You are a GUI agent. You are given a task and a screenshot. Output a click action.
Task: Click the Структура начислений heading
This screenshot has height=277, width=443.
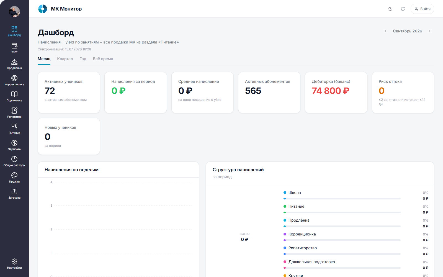click(238, 170)
